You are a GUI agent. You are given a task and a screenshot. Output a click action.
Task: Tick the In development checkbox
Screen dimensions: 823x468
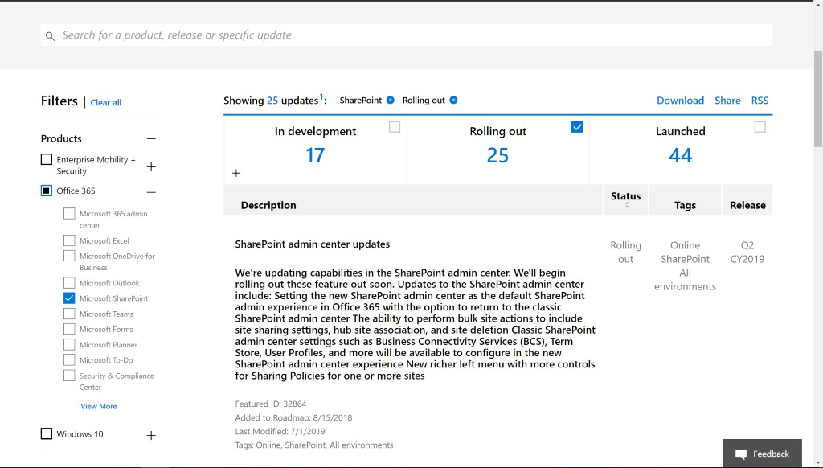coord(395,127)
